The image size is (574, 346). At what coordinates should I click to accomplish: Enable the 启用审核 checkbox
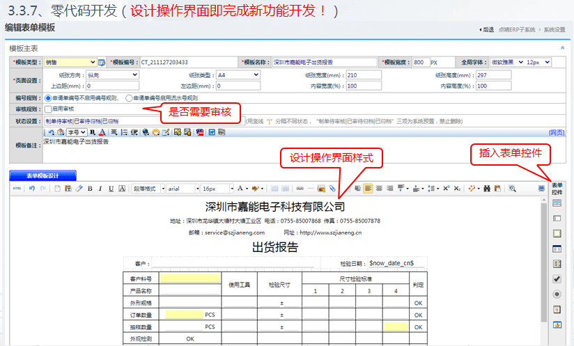(x=48, y=109)
